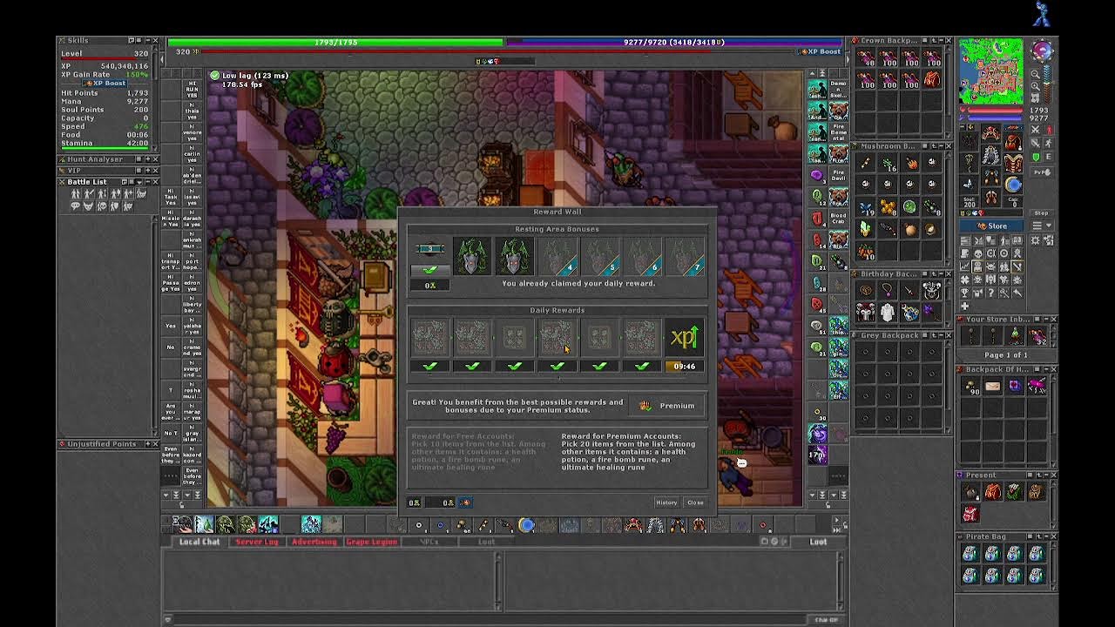1115x627 pixels.
Task: Click the minimap
Action: [x=991, y=71]
